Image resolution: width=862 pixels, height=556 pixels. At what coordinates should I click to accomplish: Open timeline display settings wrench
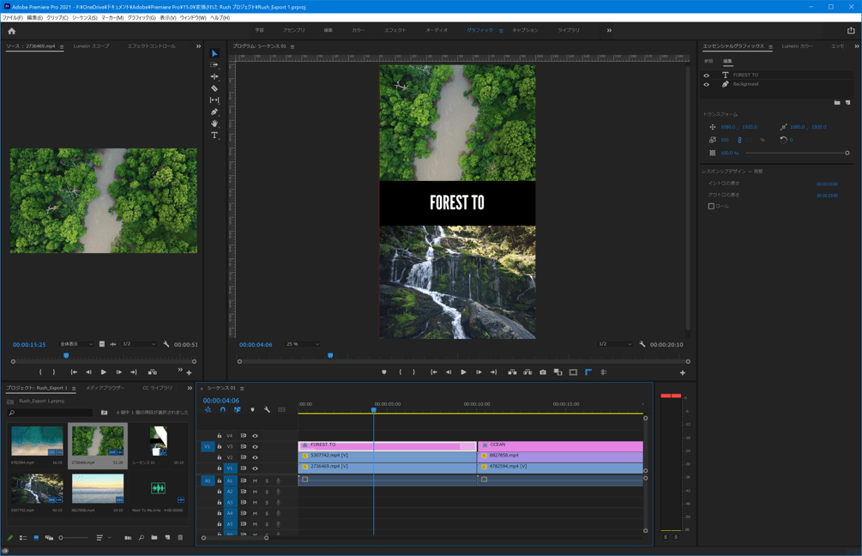(267, 410)
